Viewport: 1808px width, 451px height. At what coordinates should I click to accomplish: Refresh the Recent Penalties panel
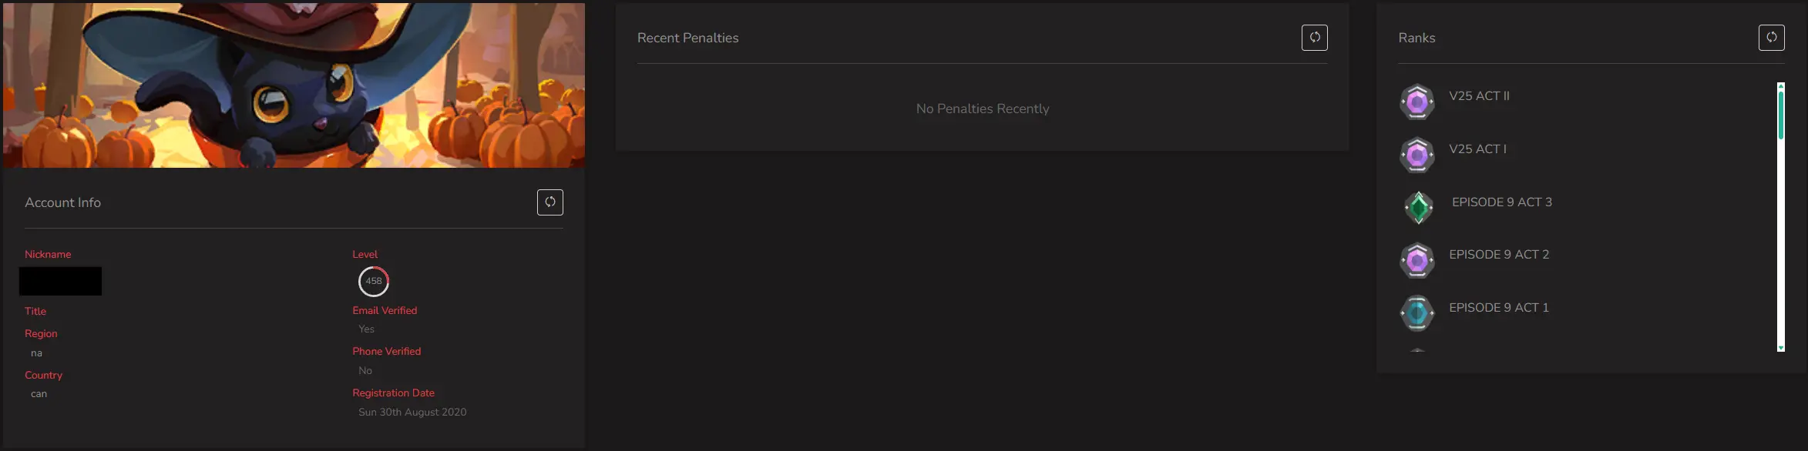(1314, 38)
